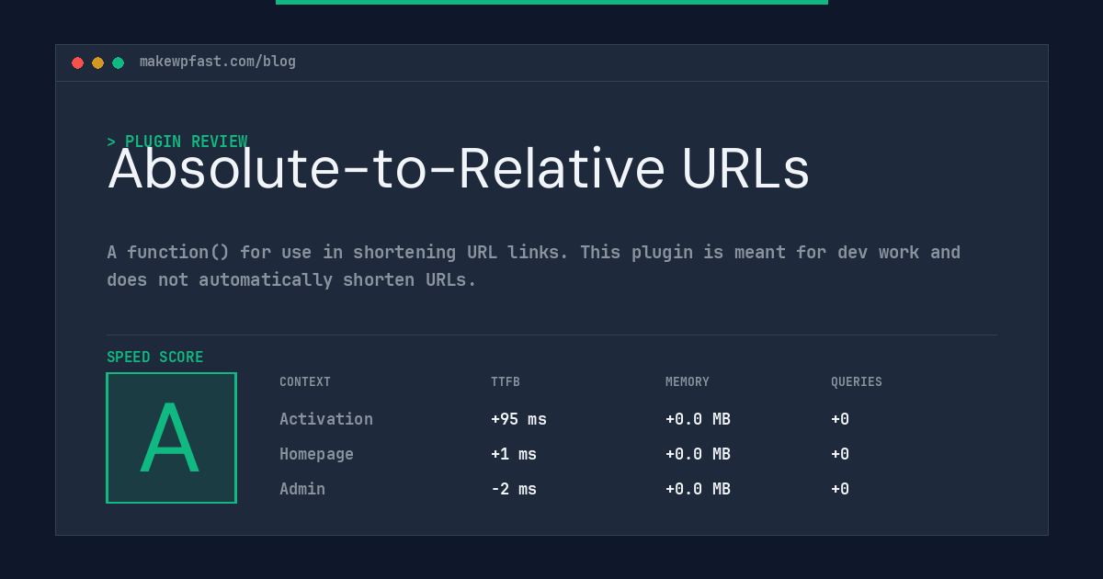Click the Homepage queries '+0' value
Screen dimensions: 1103x579
pos(840,454)
